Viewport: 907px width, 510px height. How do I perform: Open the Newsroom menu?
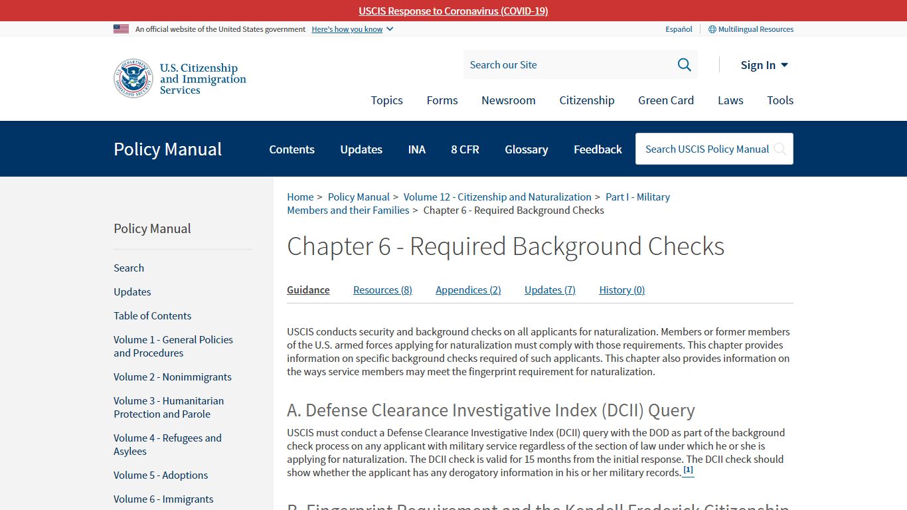point(509,100)
